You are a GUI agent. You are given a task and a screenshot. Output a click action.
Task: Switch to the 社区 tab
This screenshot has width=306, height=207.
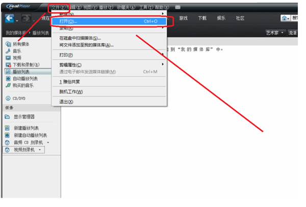tap(240, 18)
